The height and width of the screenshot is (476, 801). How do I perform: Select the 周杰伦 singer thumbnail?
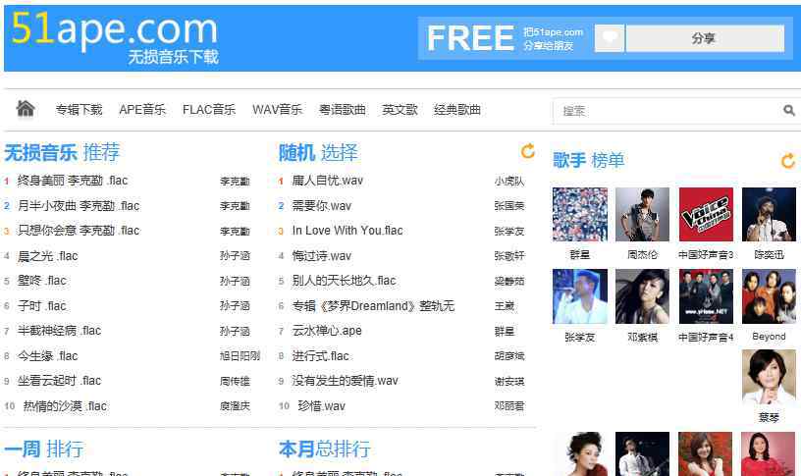coord(642,214)
